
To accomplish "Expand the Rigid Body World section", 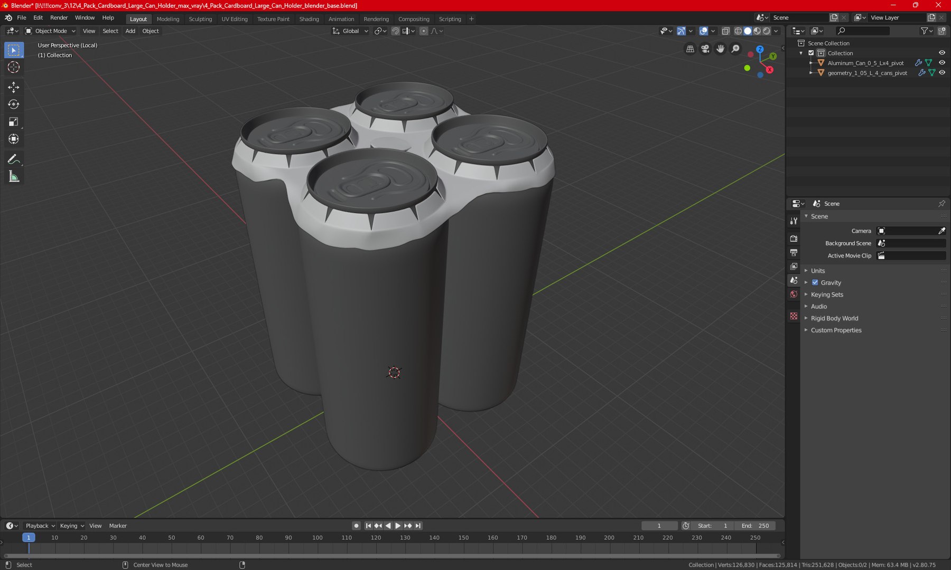I will (x=834, y=318).
